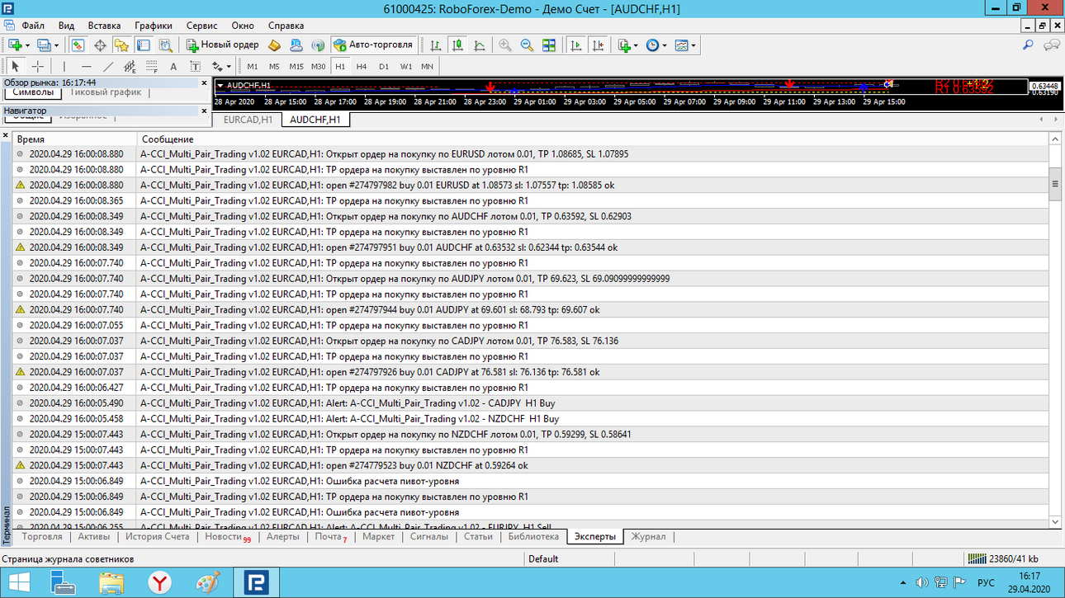Open the MetaEditor book icon
Image resolution: width=1065 pixels, height=598 pixels.
(276, 45)
